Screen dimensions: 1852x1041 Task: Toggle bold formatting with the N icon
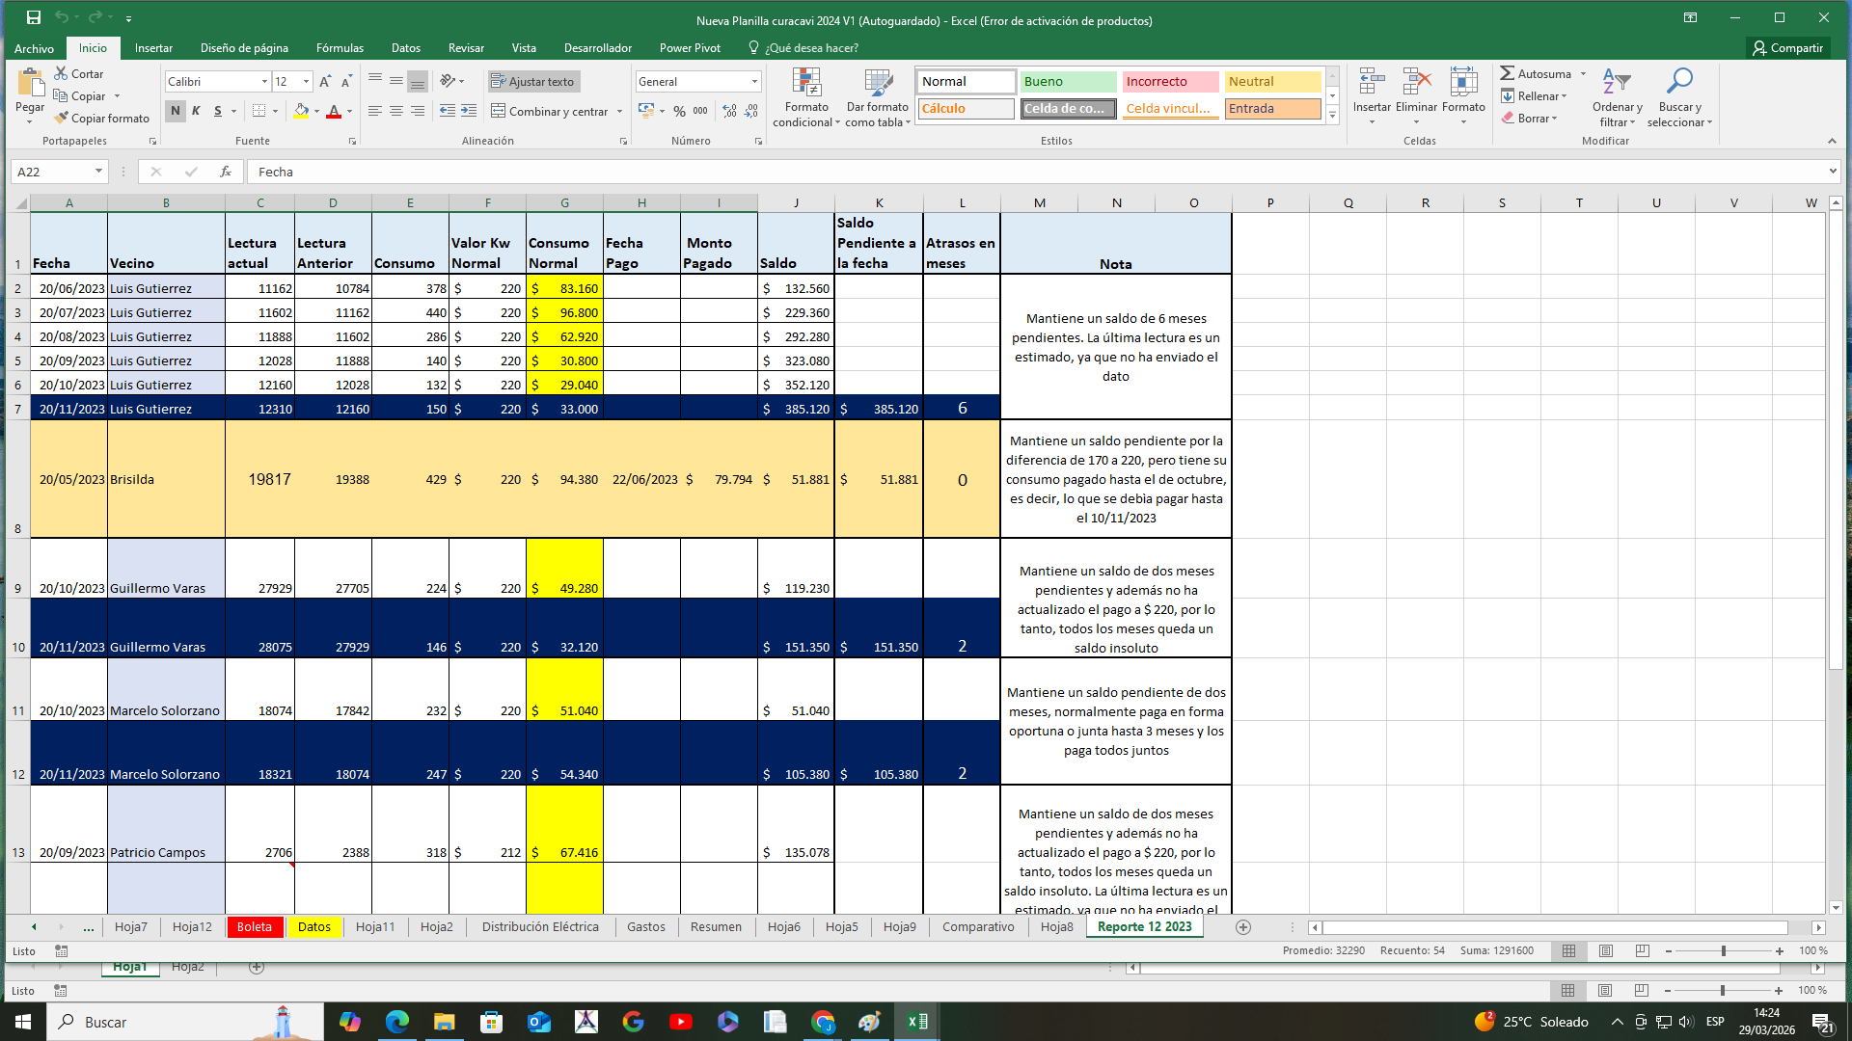coord(175,111)
